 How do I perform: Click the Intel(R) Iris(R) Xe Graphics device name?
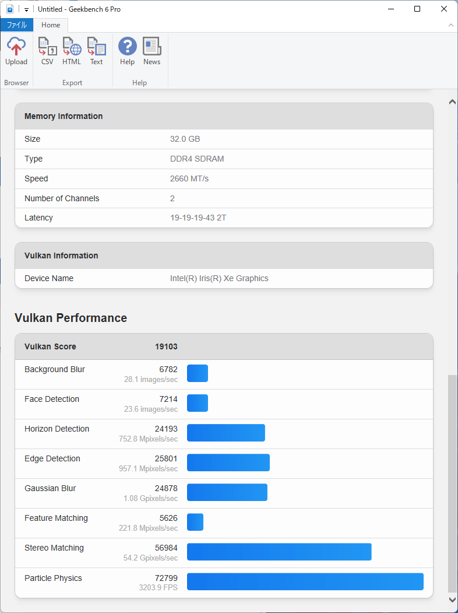click(x=219, y=278)
